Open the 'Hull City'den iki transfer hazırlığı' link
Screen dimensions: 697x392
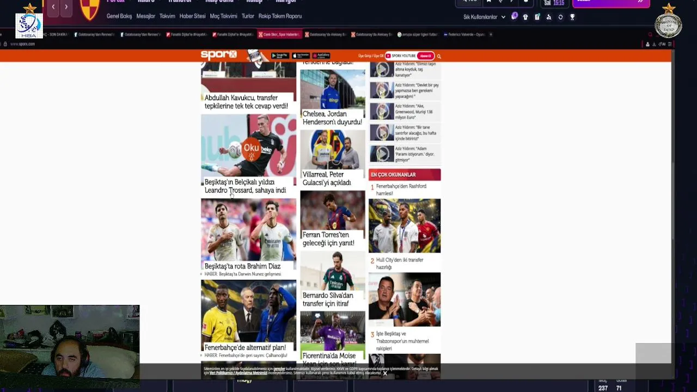click(x=400, y=264)
